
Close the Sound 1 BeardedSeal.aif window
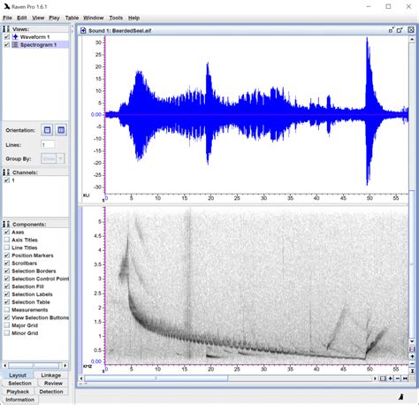(x=411, y=30)
